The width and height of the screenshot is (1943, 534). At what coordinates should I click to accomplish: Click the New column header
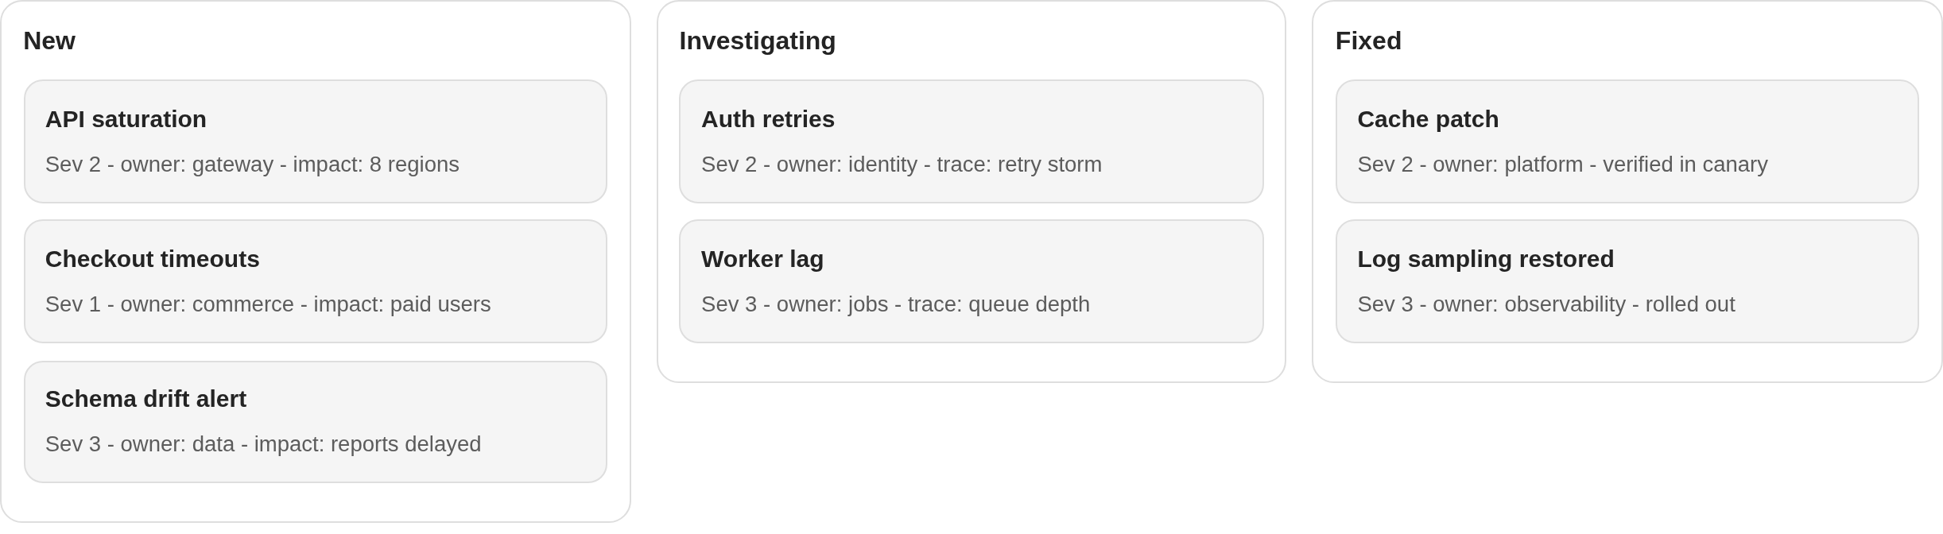click(49, 41)
